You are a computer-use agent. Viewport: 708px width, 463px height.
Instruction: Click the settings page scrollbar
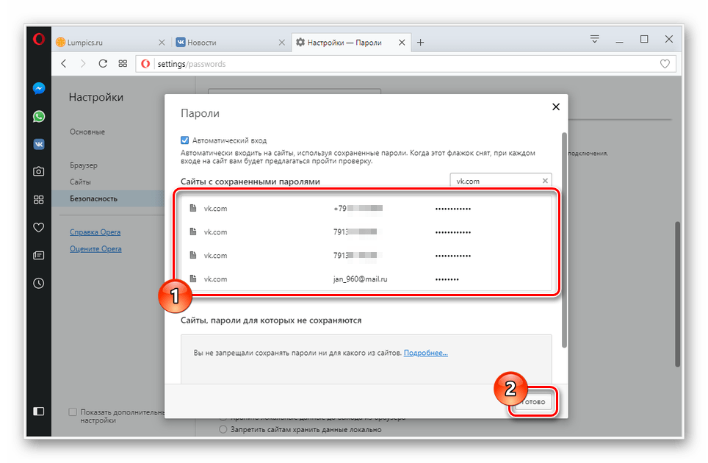pos(677,294)
